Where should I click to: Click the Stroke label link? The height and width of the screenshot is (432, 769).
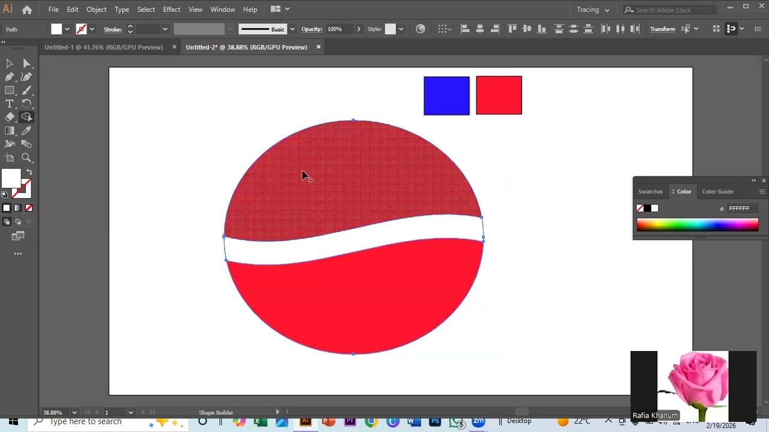[x=112, y=29]
